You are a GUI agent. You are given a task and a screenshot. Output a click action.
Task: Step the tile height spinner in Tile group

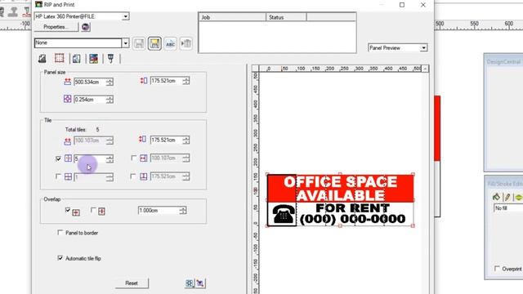coord(186,140)
